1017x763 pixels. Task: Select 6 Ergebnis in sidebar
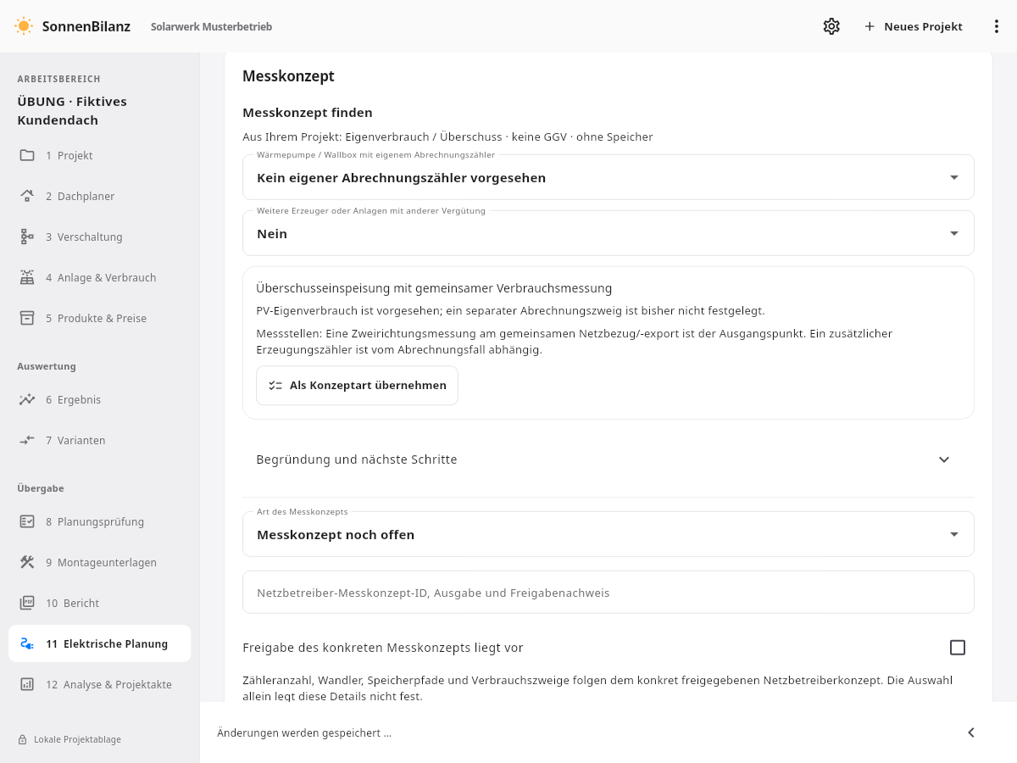100,399
